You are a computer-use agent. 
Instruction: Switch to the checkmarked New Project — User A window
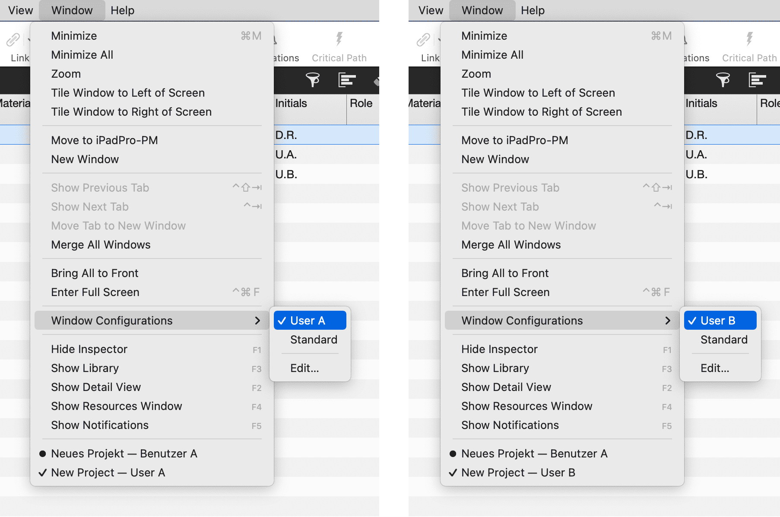click(x=108, y=472)
